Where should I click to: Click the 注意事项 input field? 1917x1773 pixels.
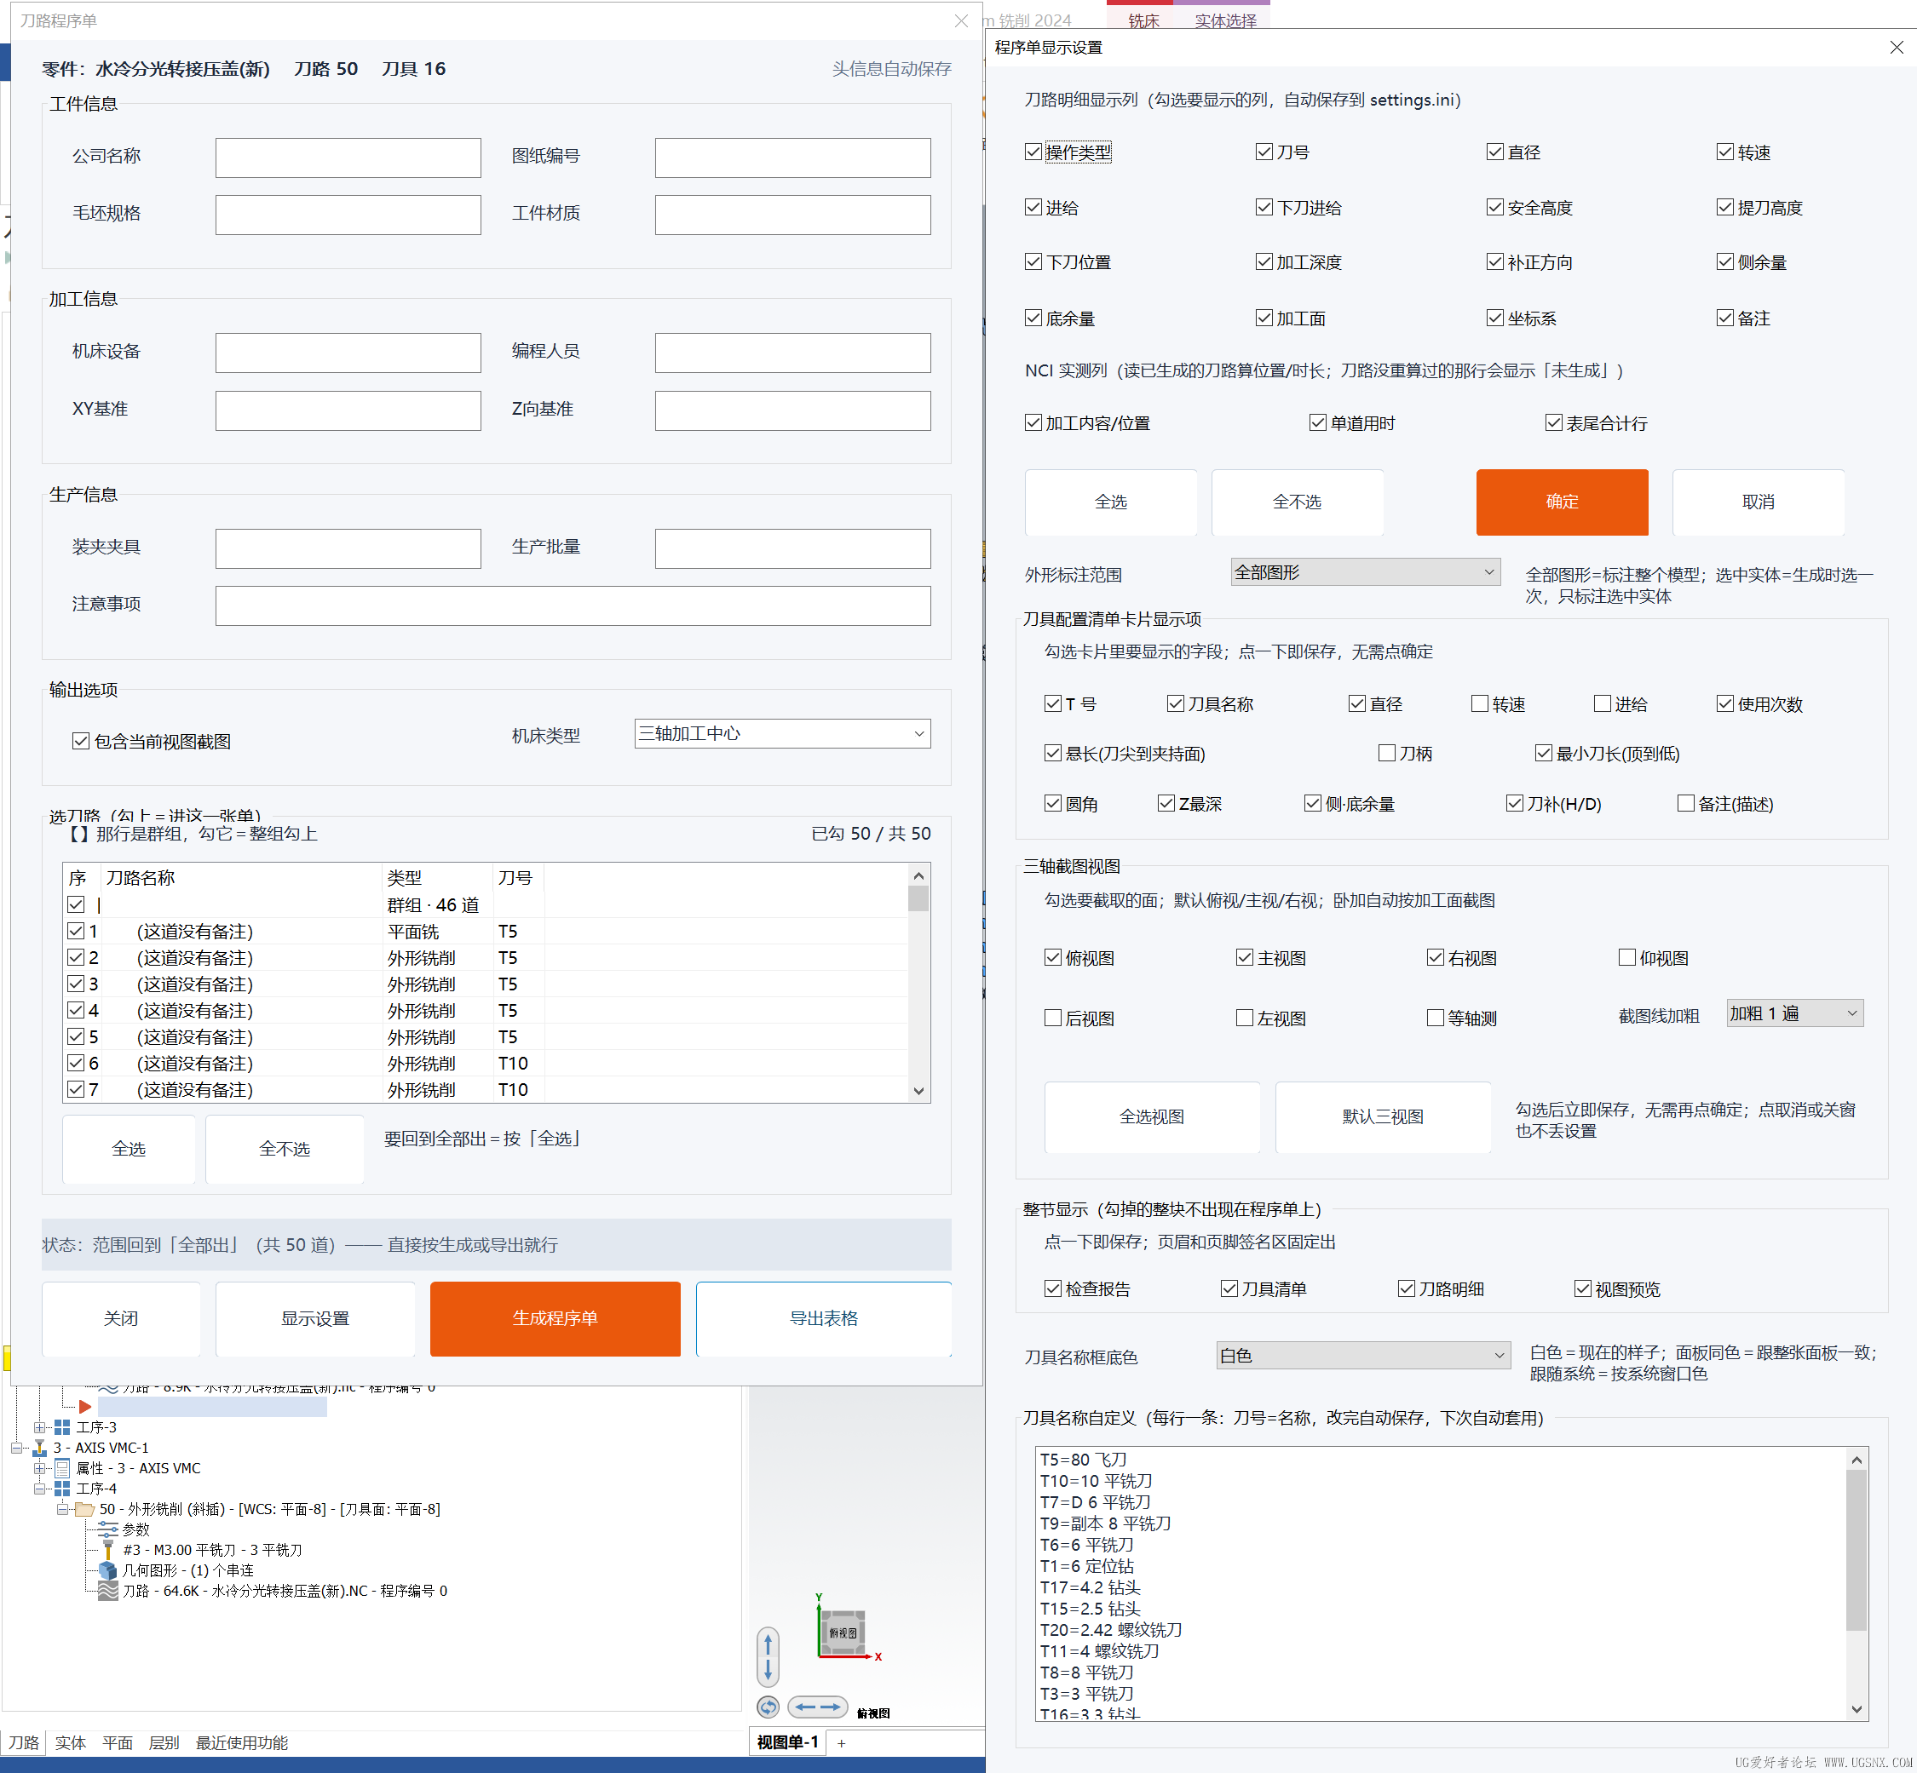[x=573, y=605]
